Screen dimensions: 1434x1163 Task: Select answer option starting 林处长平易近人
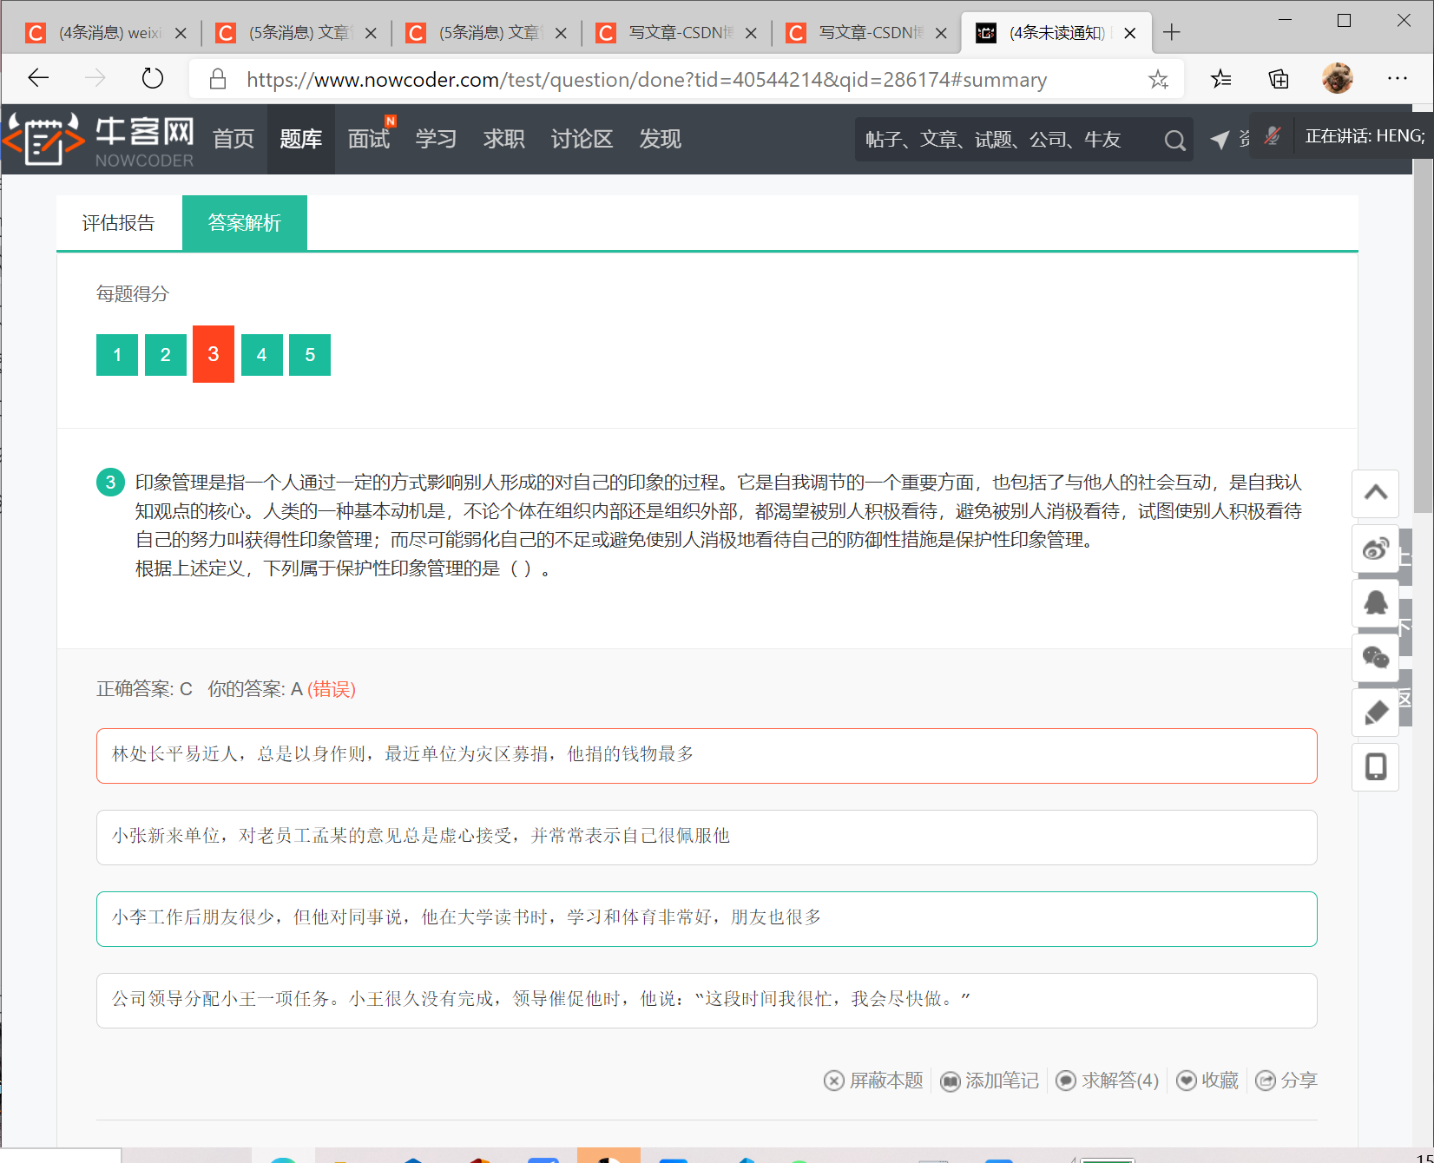pos(707,756)
